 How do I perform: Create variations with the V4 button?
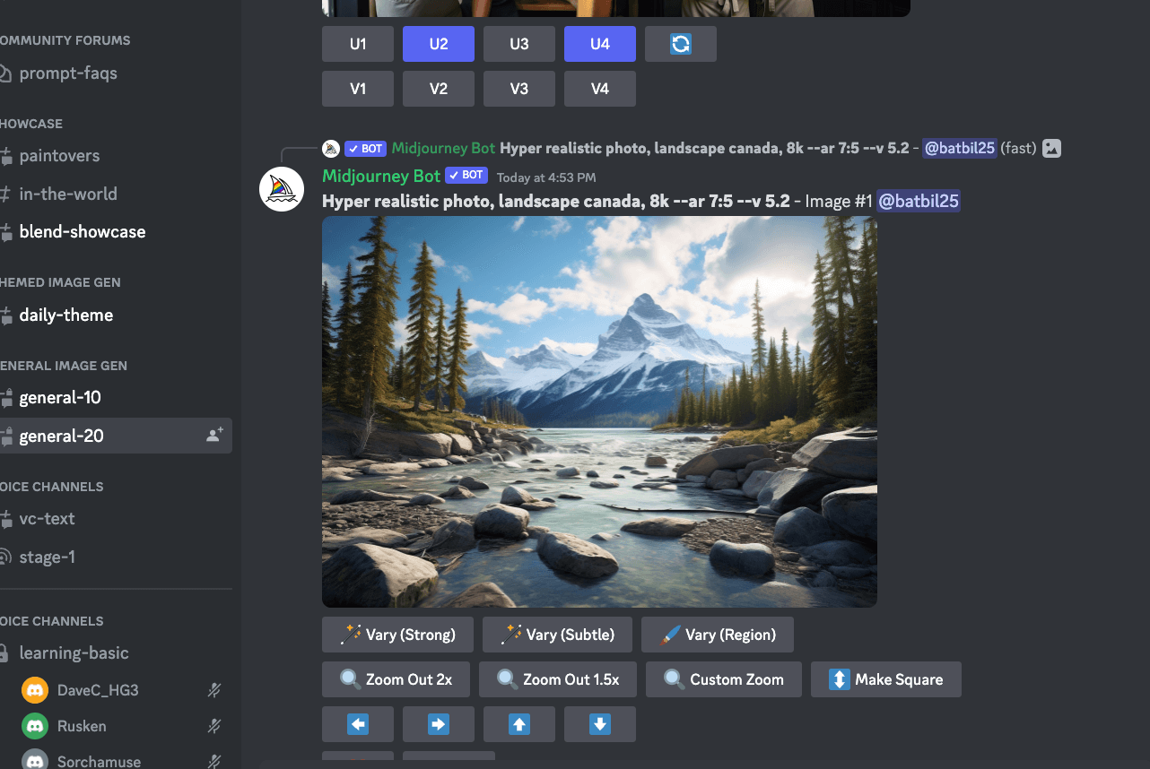pyautogui.click(x=600, y=89)
